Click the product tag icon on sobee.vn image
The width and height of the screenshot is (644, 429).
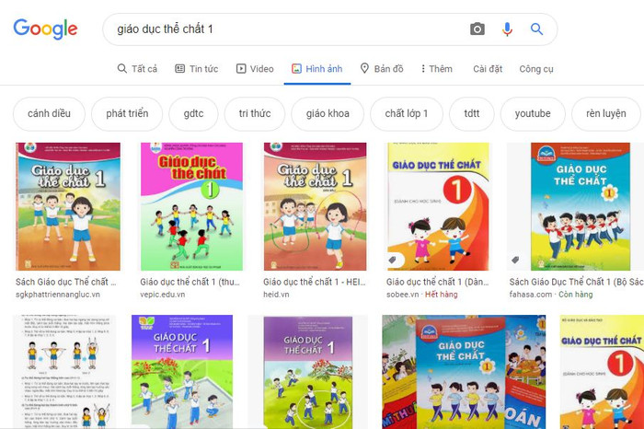click(392, 260)
